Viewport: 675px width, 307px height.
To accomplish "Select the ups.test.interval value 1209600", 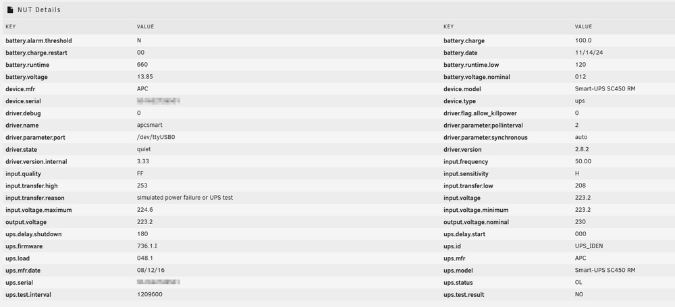I will tap(150, 294).
